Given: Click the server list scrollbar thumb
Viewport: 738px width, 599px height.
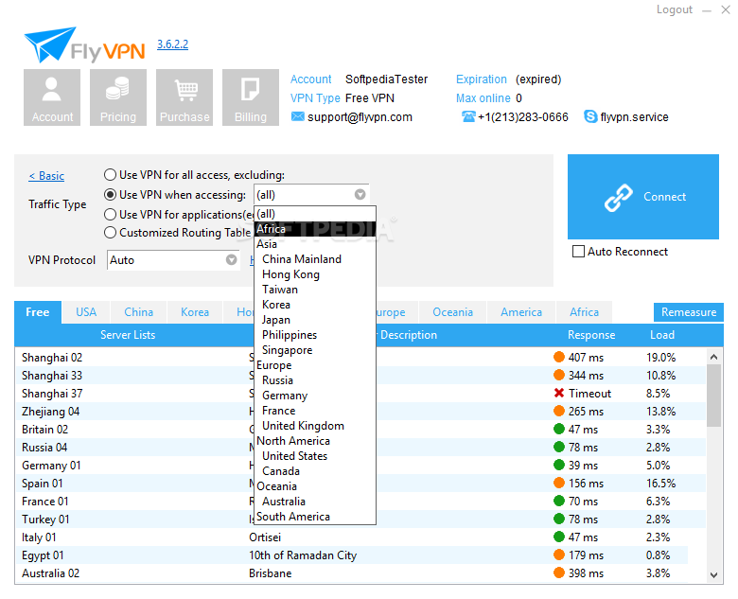Looking at the screenshot, I should point(714,396).
